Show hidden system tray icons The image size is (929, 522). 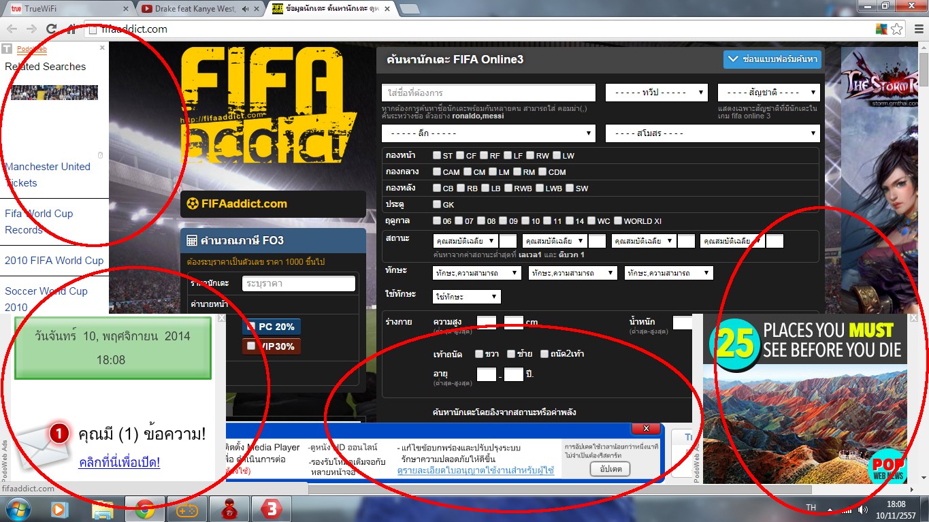click(830, 509)
